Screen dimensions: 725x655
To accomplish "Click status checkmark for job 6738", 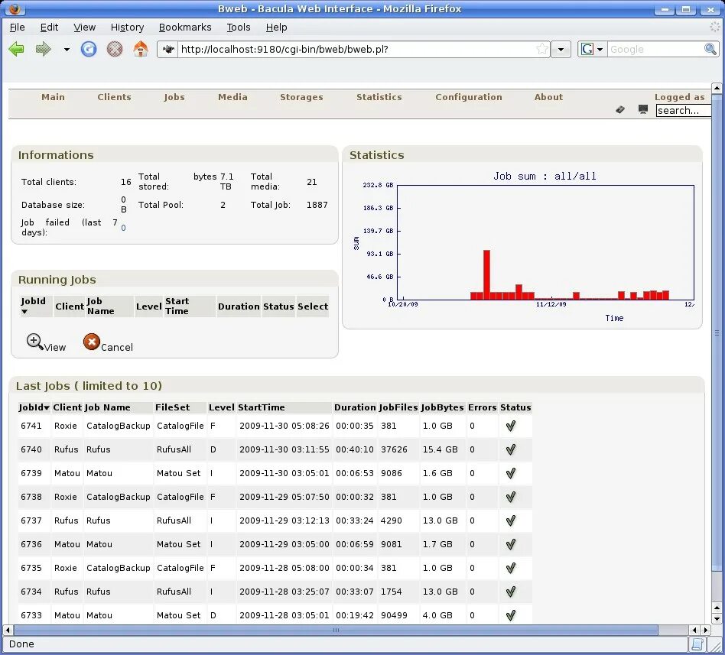I will tap(510, 497).
